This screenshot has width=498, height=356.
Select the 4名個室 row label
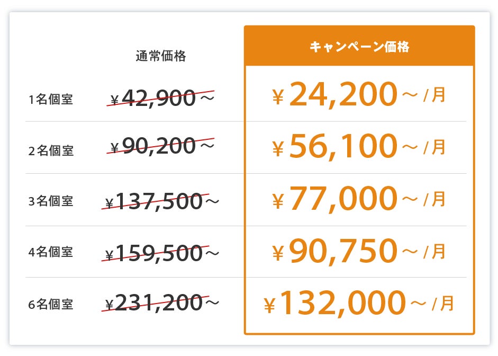coord(51,252)
